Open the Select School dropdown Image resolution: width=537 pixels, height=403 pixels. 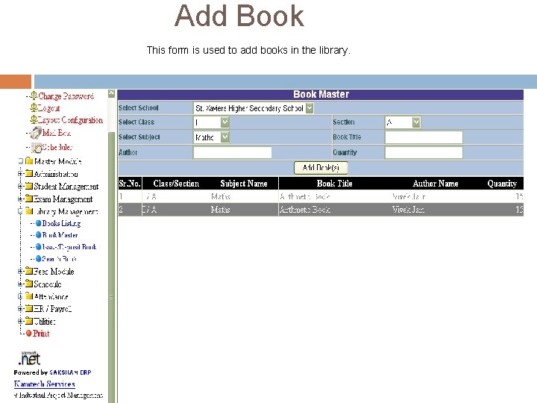pyautogui.click(x=310, y=108)
